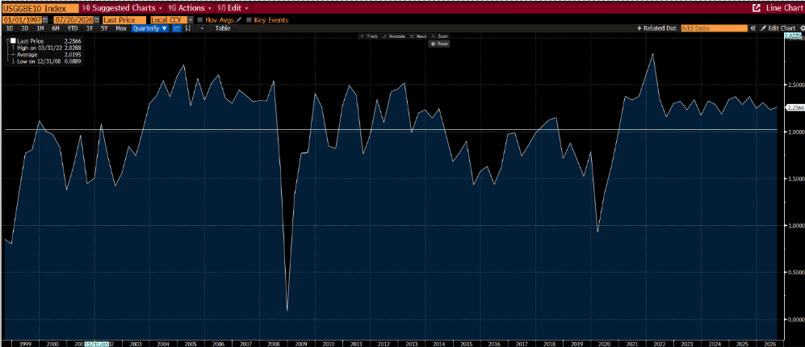Click the 2015 label on the time axis
The width and height of the screenshot is (805, 347).
[x=466, y=344]
